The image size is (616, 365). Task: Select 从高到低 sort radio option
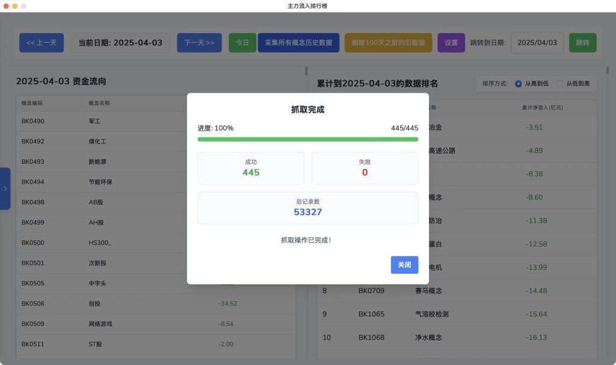(519, 84)
